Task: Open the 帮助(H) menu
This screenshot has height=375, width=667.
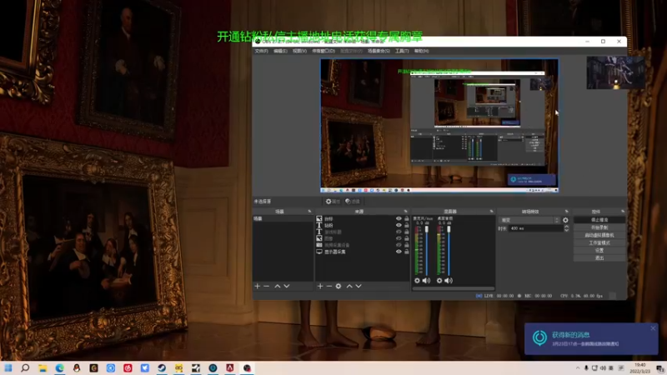Action: pos(421,51)
